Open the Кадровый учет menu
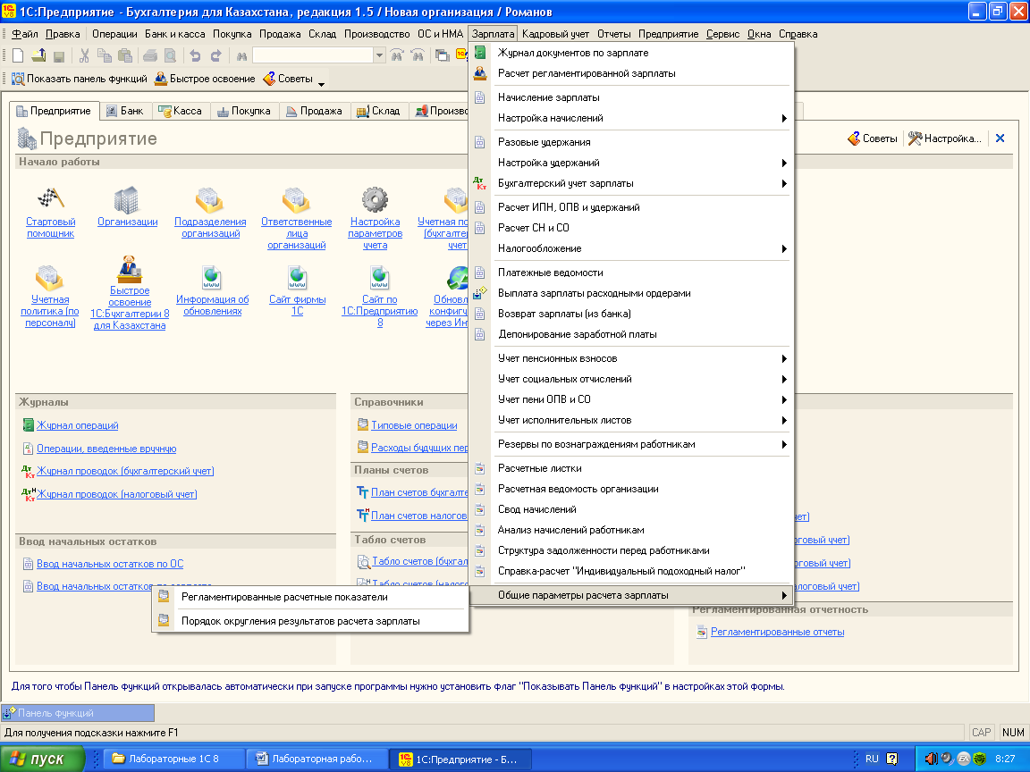 pos(555,34)
